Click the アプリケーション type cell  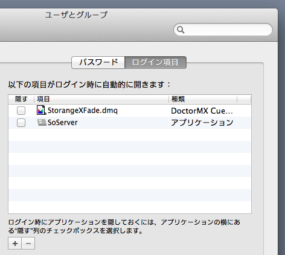pyautogui.click(x=202, y=123)
